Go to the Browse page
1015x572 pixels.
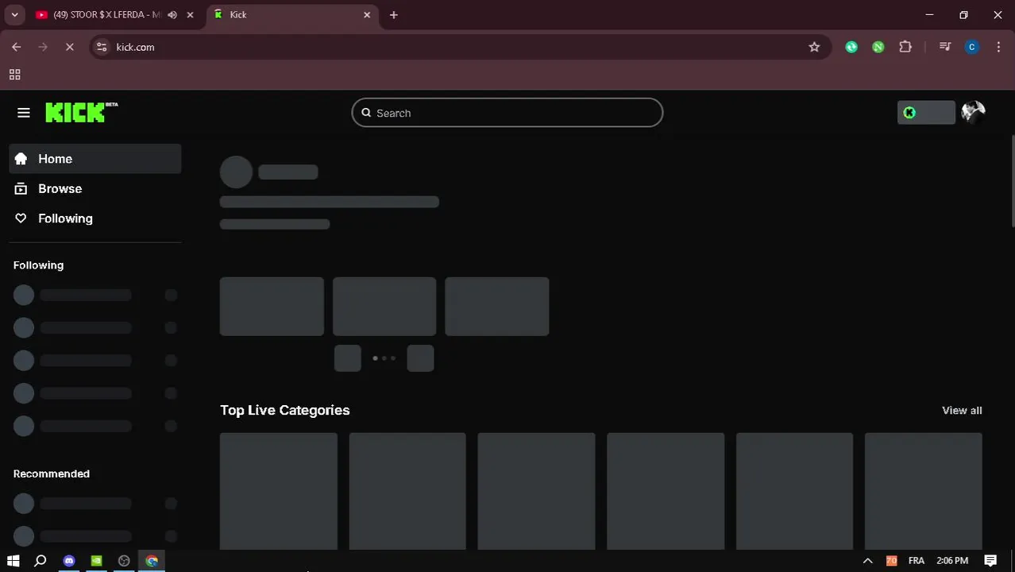(95, 188)
